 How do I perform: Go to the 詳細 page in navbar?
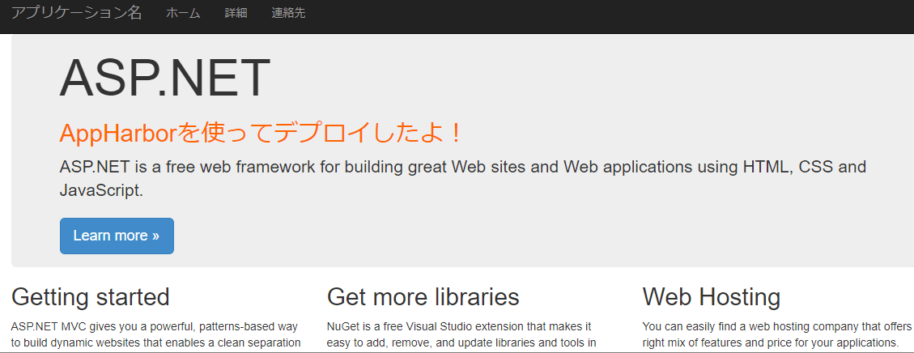pos(236,14)
